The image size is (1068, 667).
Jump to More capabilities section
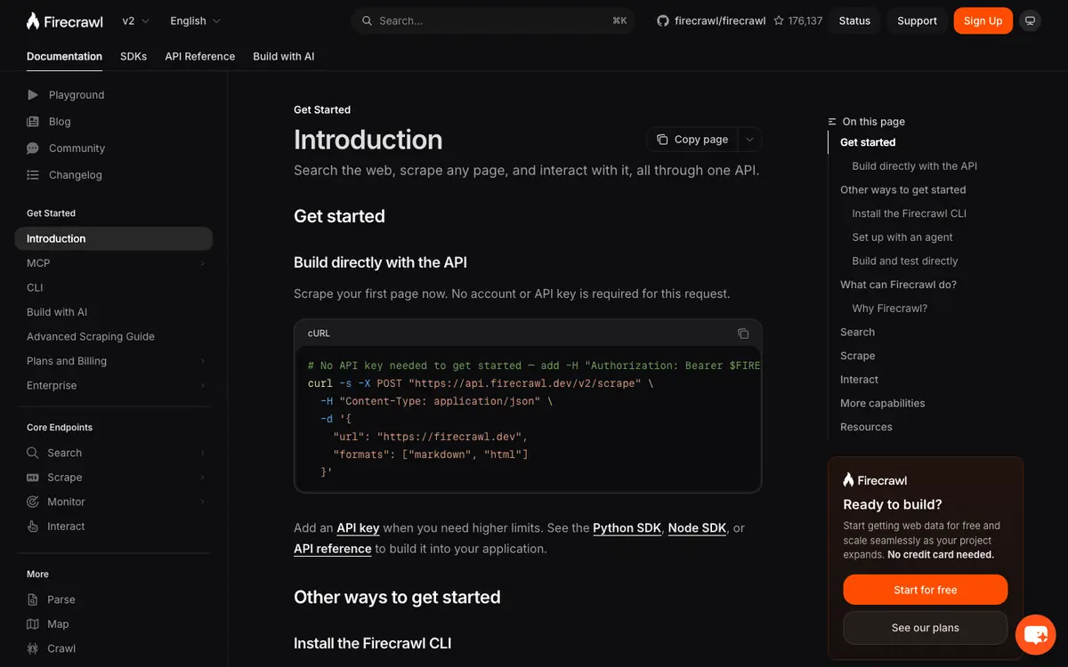(x=882, y=403)
